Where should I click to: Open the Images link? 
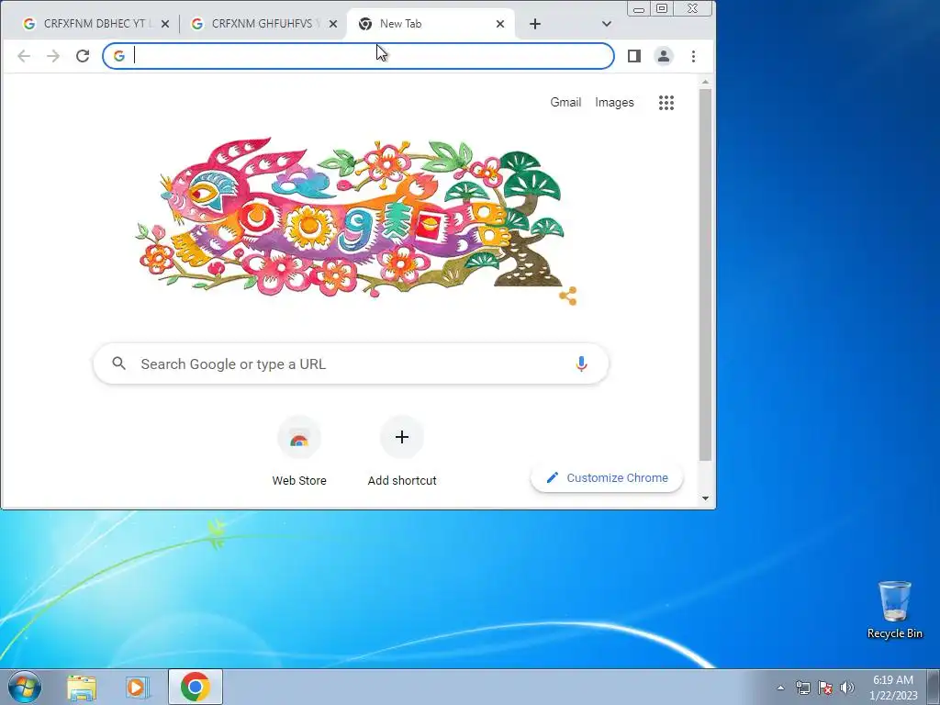click(x=614, y=103)
